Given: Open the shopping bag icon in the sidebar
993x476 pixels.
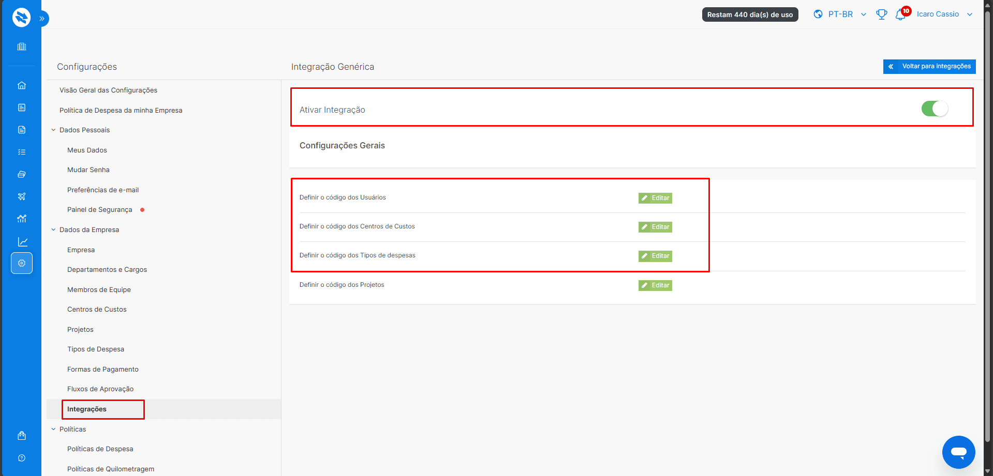Looking at the screenshot, I should click(x=22, y=436).
